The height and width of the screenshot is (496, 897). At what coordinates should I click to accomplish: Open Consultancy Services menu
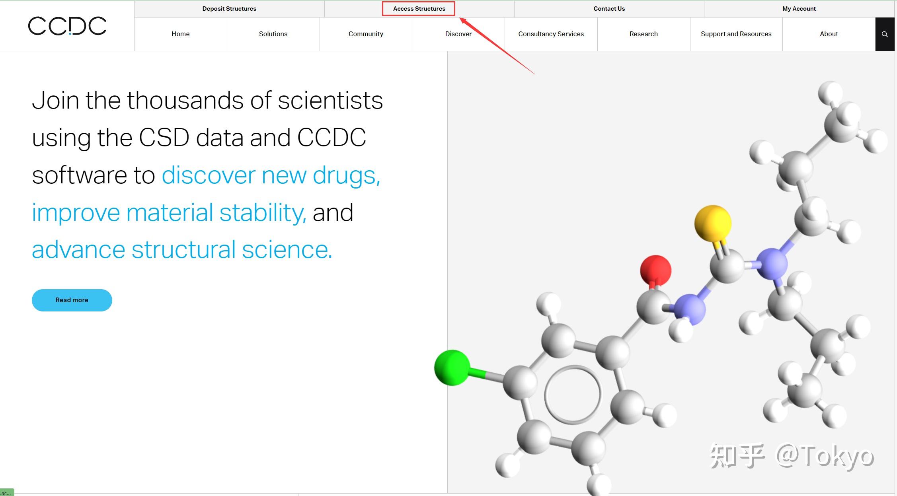551,34
